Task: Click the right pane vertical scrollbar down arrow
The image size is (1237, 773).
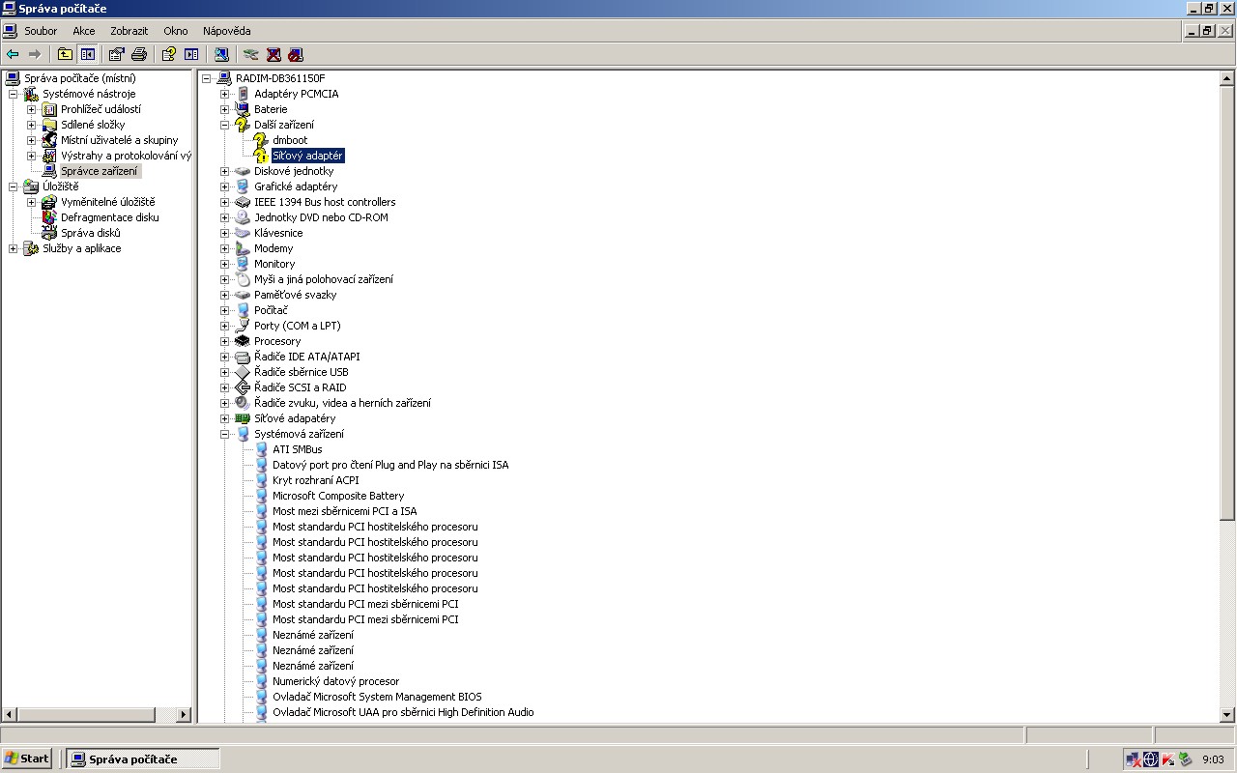Action: coord(1227,715)
